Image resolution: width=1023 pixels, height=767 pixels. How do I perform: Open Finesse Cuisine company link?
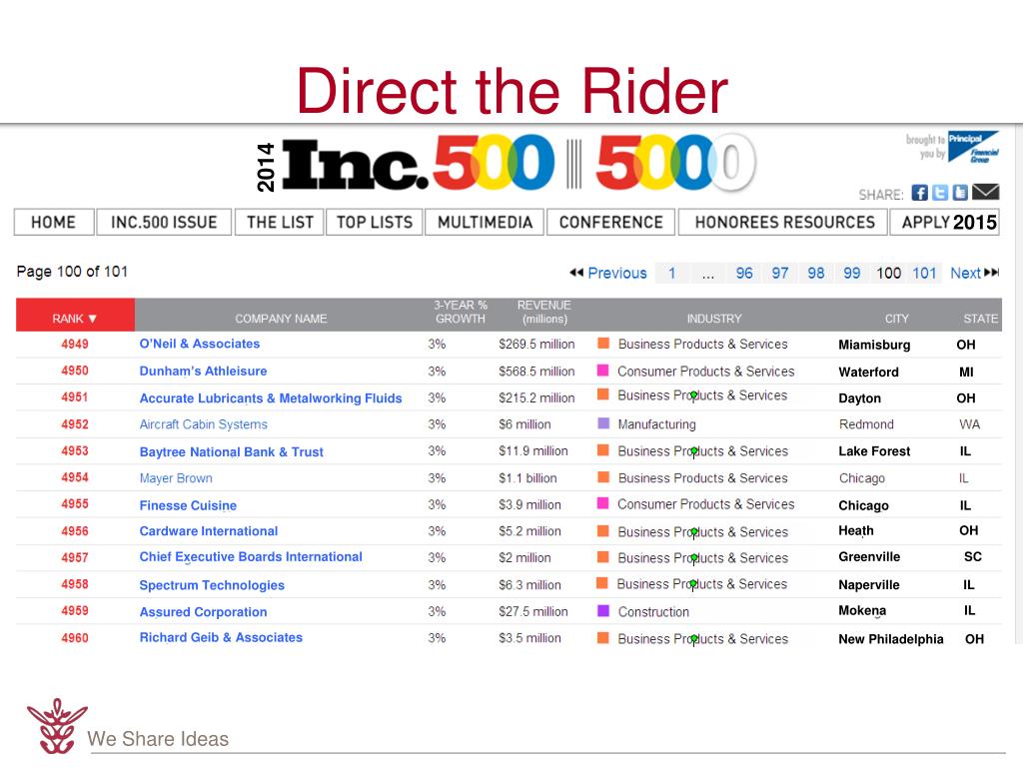click(188, 505)
